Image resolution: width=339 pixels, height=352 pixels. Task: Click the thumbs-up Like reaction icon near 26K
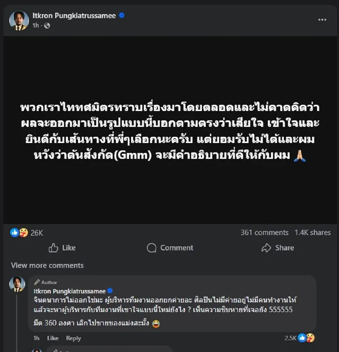[x=15, y=232]
